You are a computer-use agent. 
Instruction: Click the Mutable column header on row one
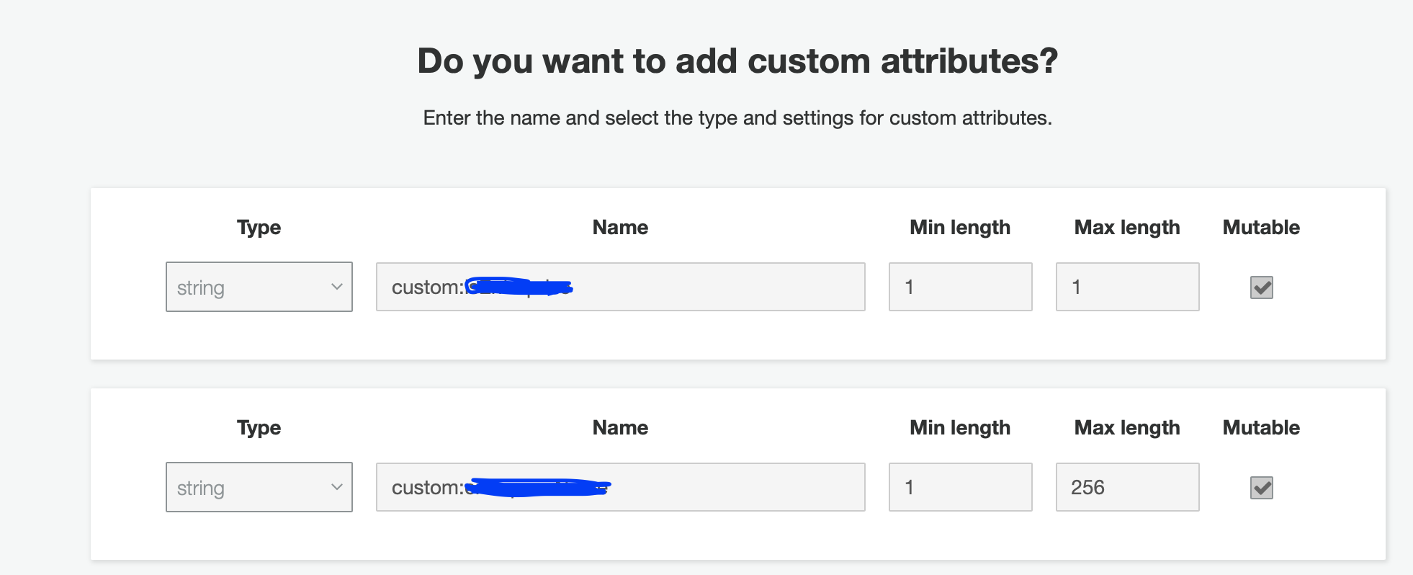[x=1261, y=227]
